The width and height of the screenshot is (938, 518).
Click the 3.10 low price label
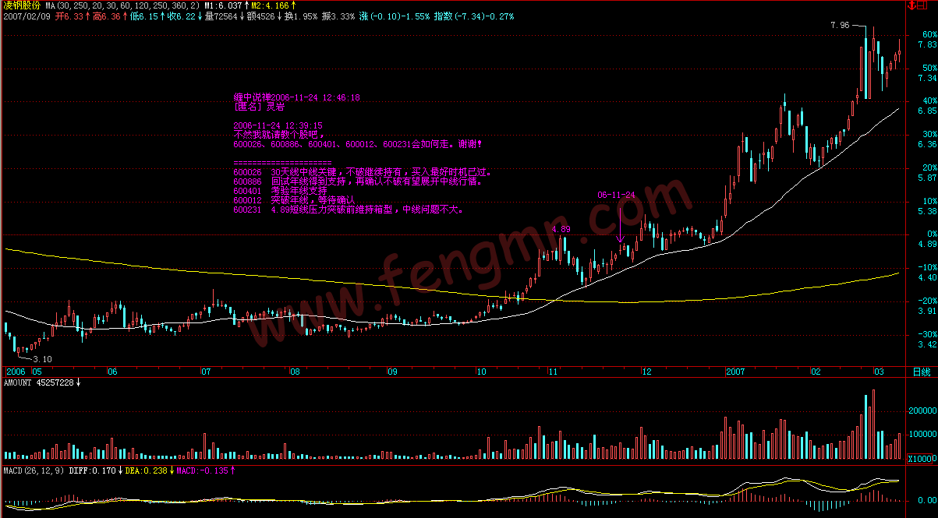[x=42, y=359]
